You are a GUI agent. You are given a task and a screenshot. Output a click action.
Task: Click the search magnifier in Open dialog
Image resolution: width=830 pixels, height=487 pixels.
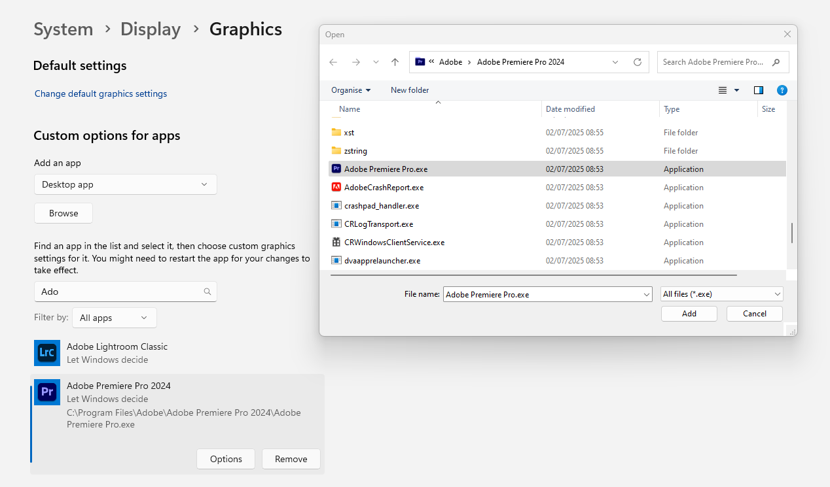(776, 62)
